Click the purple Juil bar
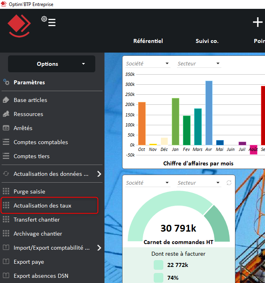Image resolution: width=265 pixels, height=283 pixels. (x=242, y=143)
